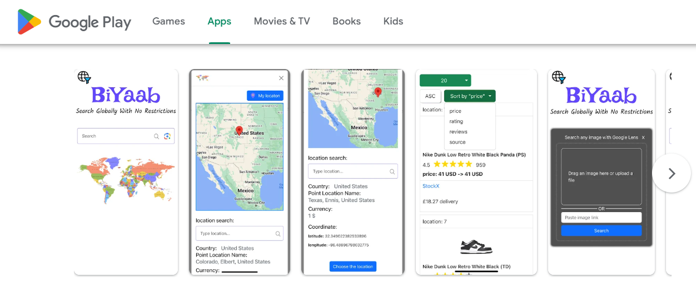Click location search field in third screenshot
696x296 pixels.
(353, 171)
